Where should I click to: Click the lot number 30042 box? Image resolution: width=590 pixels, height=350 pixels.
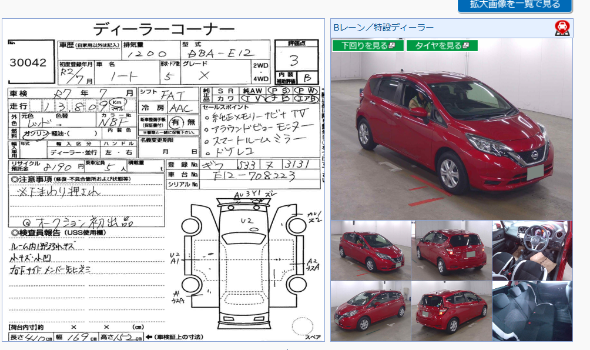[31, 64]
